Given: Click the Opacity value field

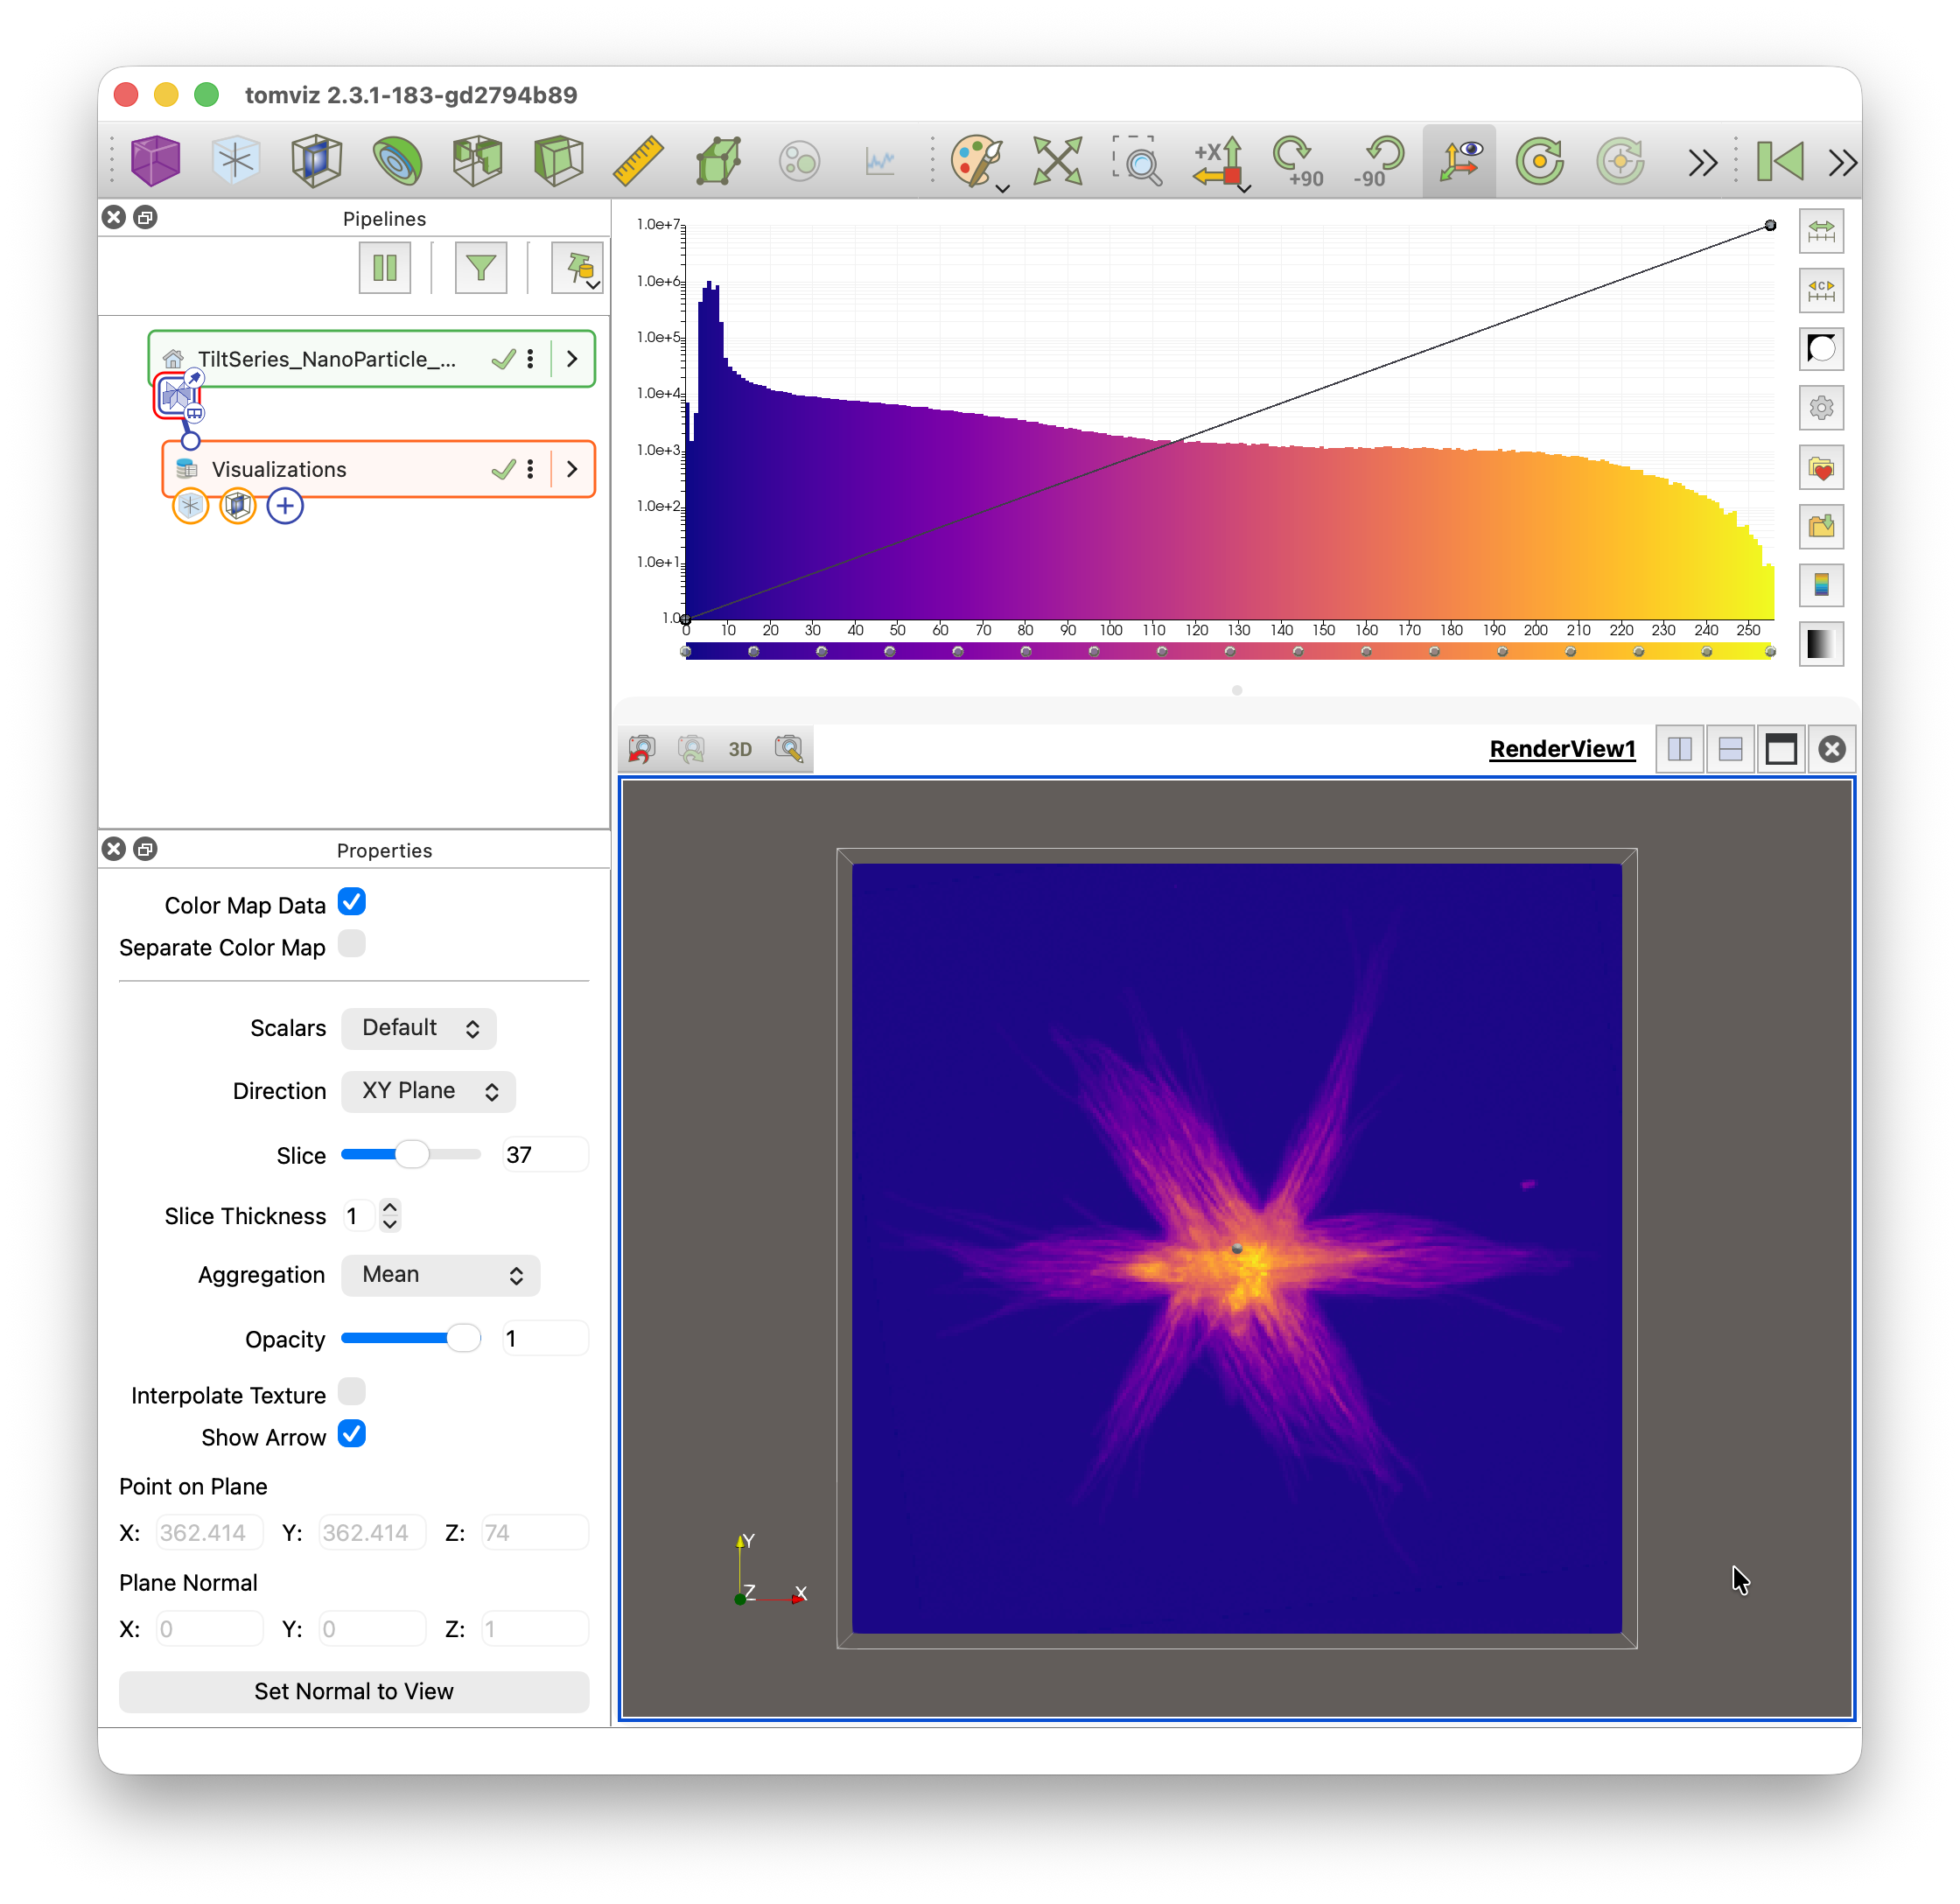Looking at the screenshot, I should 544,1339.
